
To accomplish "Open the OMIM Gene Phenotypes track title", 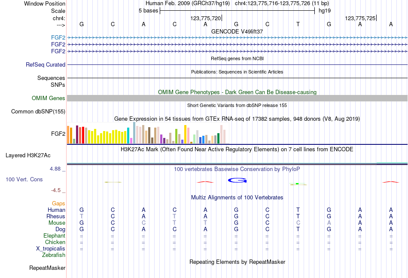I will [x=237, y=92].
